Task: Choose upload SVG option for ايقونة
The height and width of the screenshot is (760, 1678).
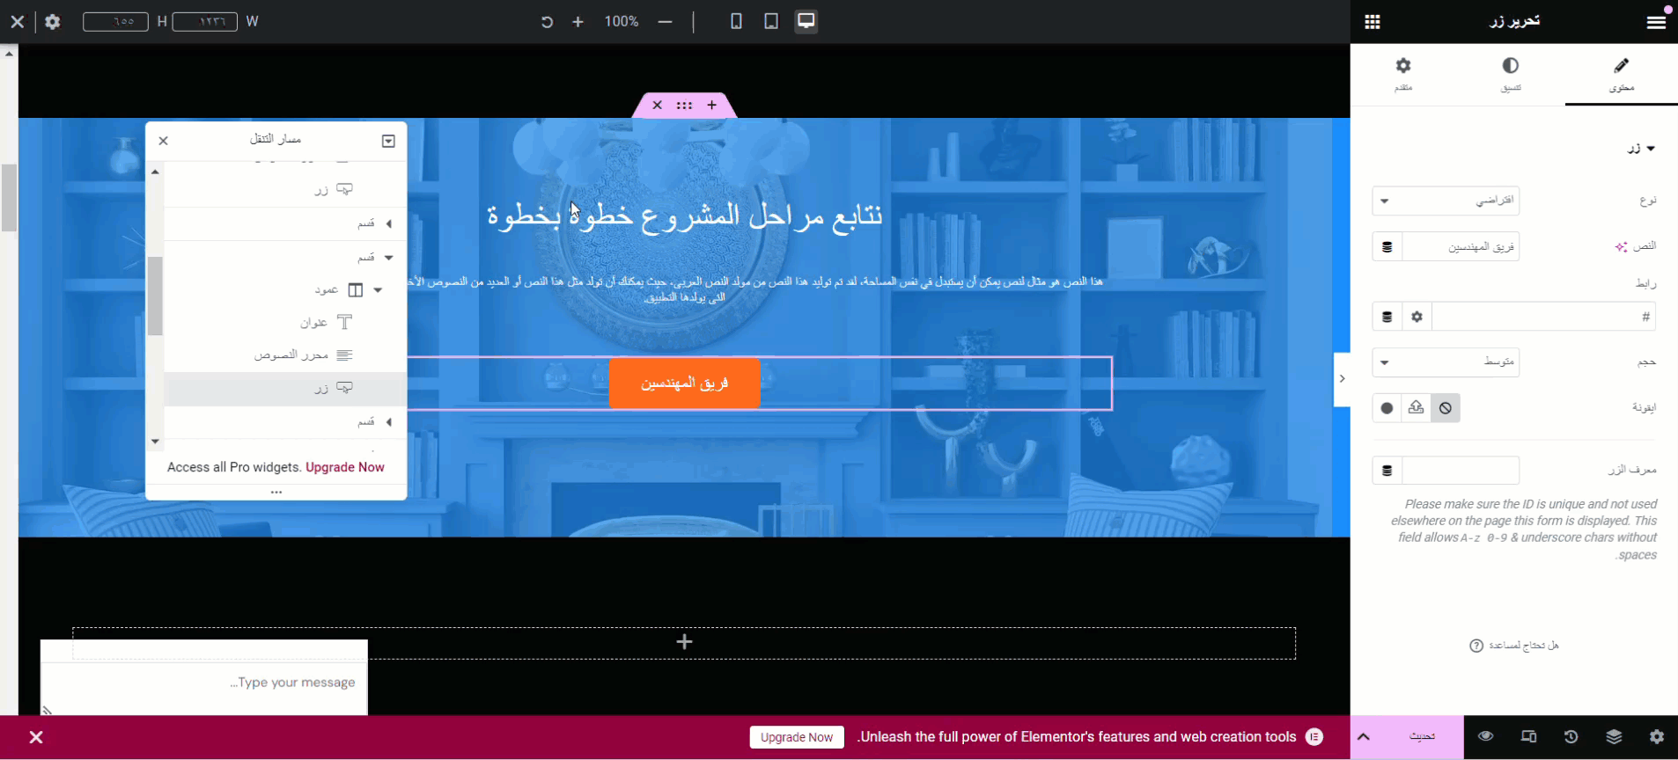Action: (x=1416, y=408)
